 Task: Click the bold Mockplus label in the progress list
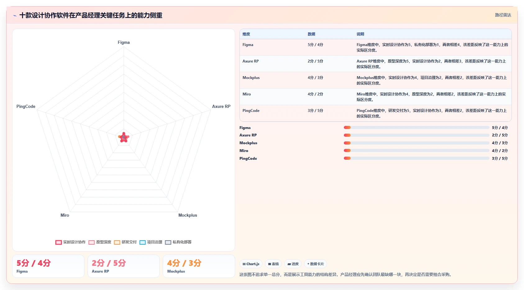point(248,143)
